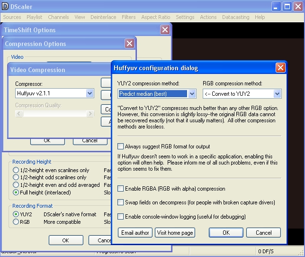This screenshot has height=257, width=305.
Task: Open the Help menu
Action: (x=260, y=17)
